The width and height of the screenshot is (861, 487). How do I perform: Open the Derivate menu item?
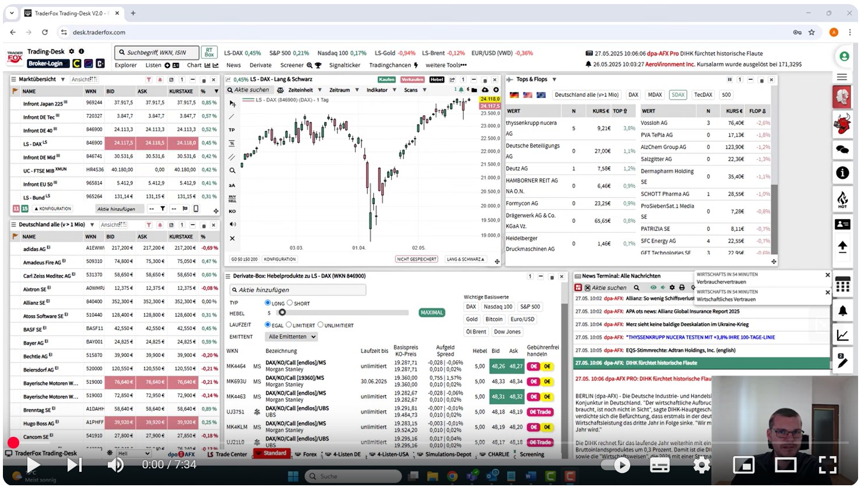point(261,65)
